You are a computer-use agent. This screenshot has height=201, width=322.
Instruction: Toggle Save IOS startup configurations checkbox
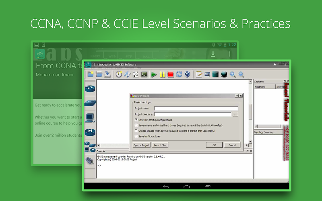point(136,120)
